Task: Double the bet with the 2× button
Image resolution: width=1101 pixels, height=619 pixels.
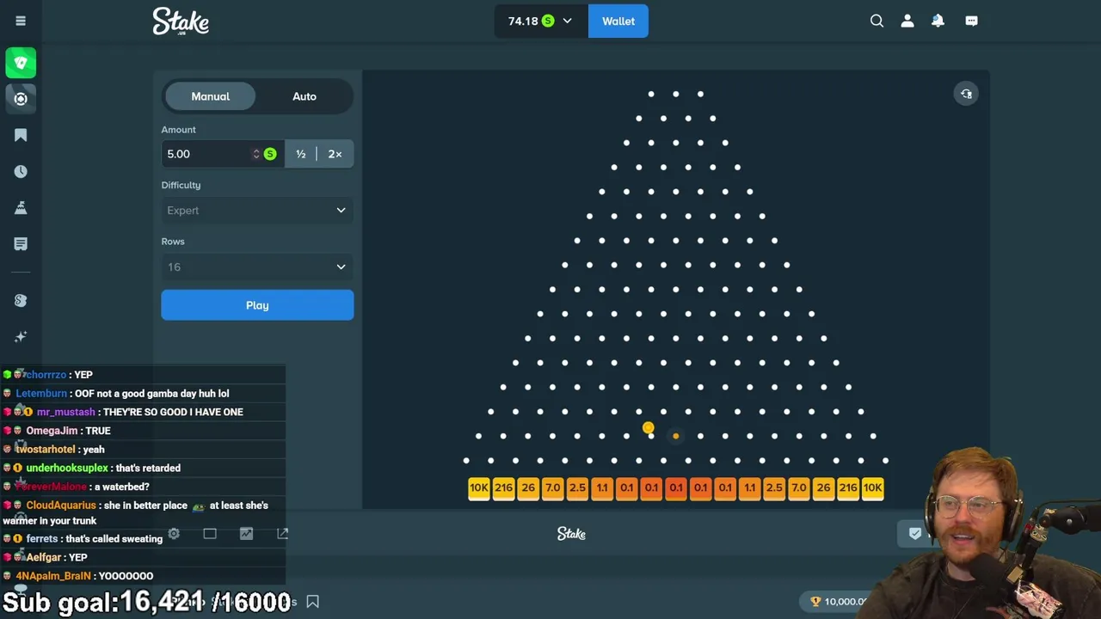Action: tap(335, 154)
